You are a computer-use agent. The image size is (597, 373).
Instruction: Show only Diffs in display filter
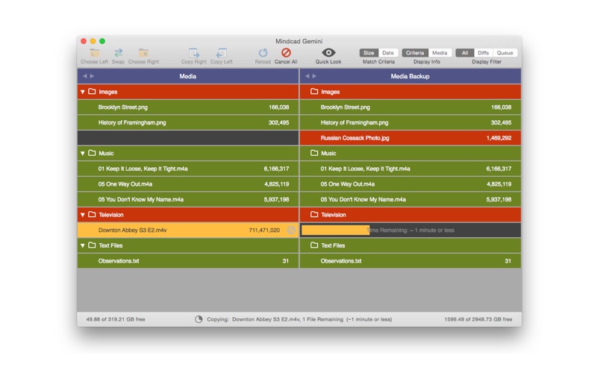coord(484,53)
